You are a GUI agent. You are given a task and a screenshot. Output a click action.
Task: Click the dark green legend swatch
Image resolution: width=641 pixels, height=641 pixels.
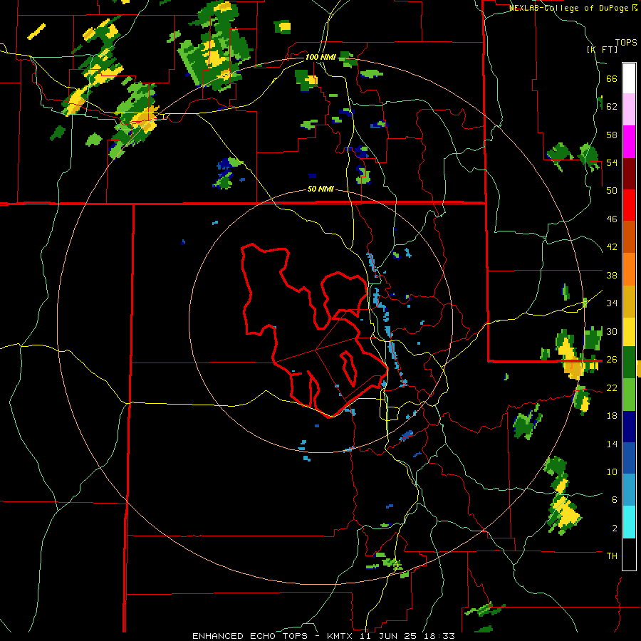click(x=629, y=363)
